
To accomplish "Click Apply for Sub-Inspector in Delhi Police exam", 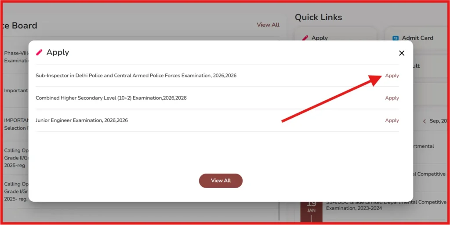I will point(392,76).
